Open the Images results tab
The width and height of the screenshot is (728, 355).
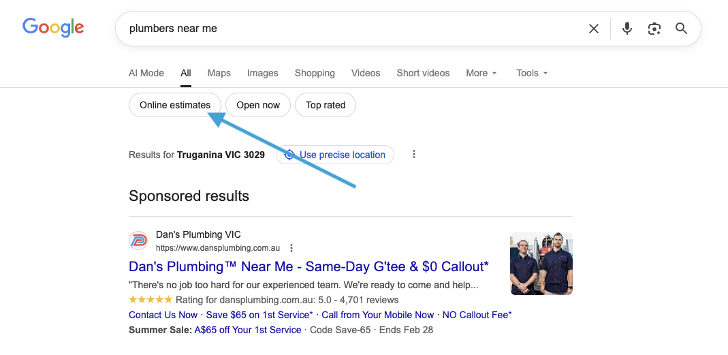262,73
